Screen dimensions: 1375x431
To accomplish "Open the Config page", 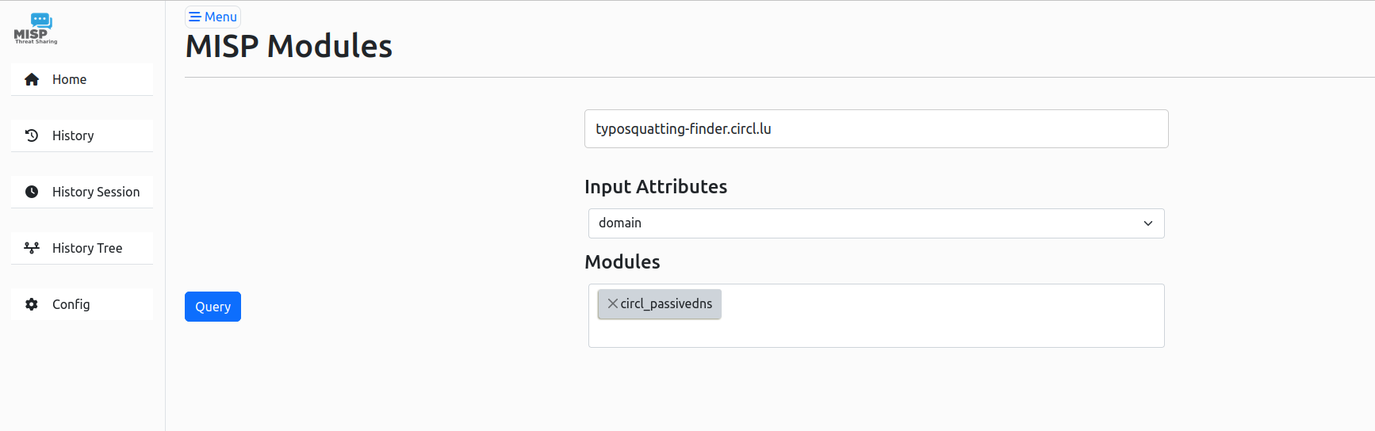I will tap(82, 304).
